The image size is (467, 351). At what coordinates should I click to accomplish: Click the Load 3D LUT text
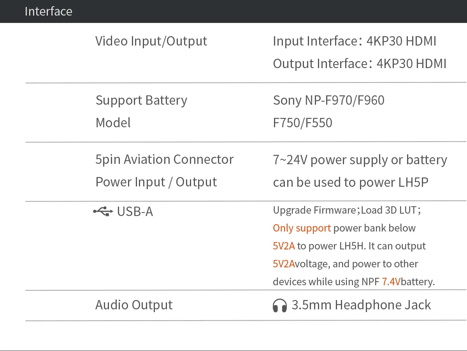(x=389, y=211)
